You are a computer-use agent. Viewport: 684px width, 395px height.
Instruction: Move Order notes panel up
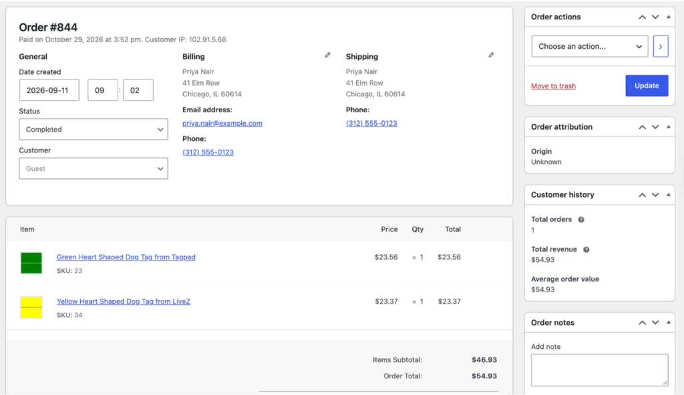tap(642, 323)
